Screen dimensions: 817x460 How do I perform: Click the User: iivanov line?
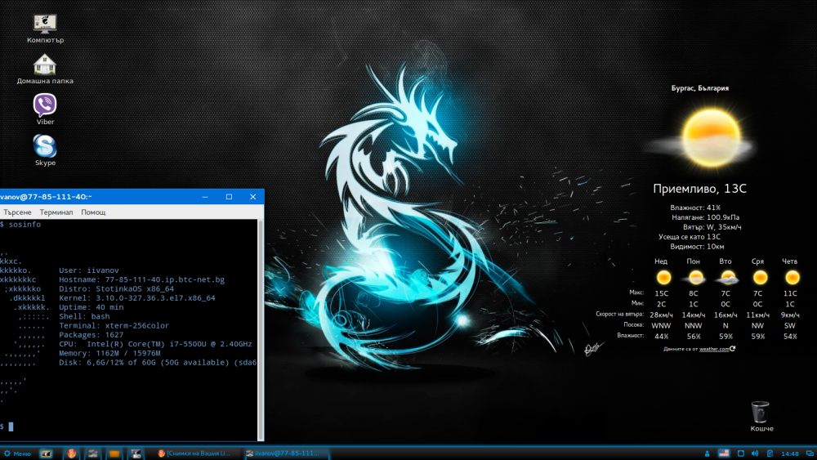(x=88, y=270)
